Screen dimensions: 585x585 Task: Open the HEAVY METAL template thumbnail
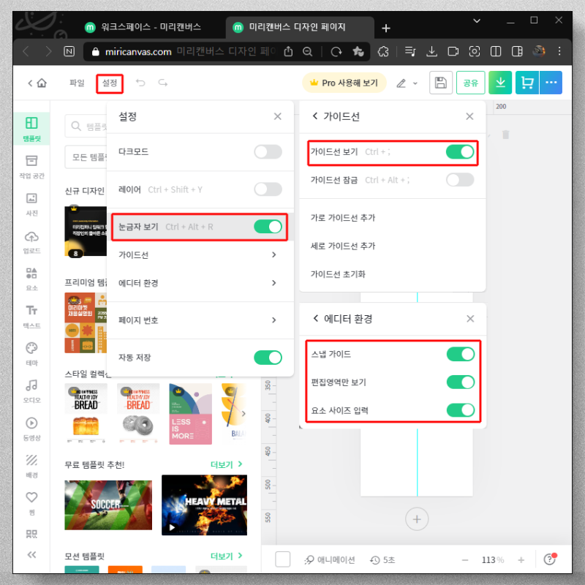[204, 505]
